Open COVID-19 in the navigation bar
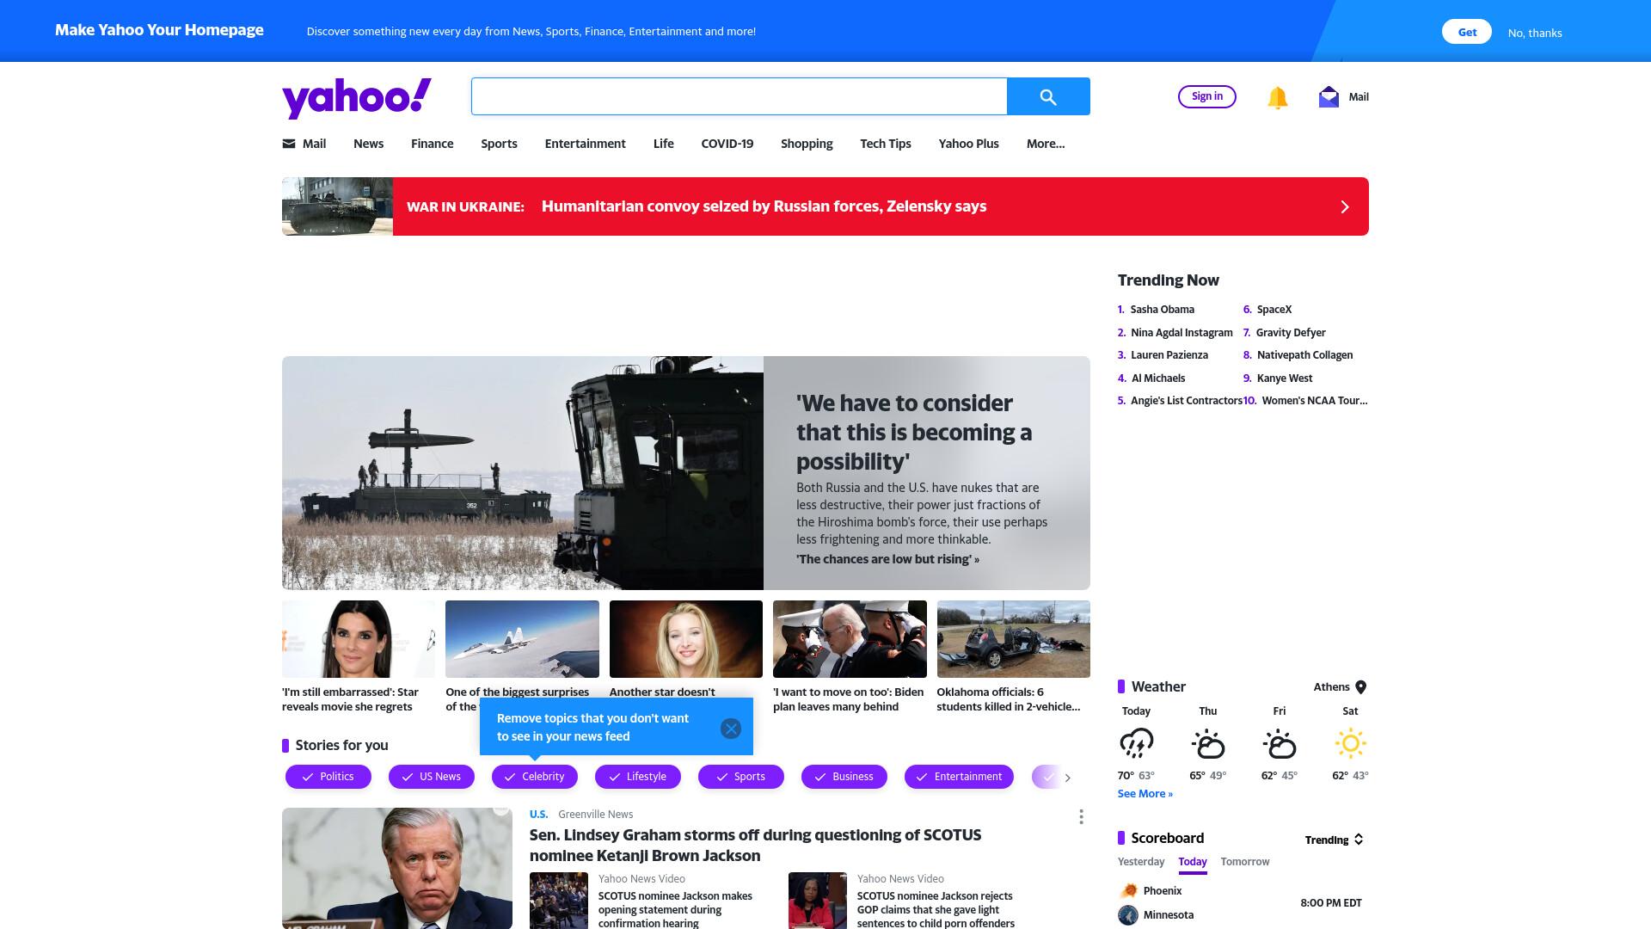 (x=727, y=144)
